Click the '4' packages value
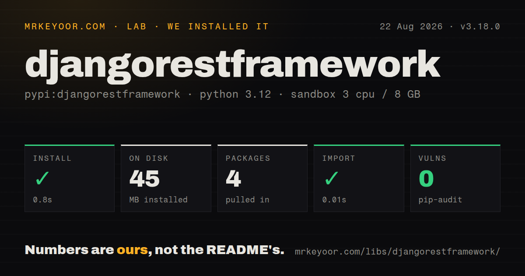Screen dimensions: 525x276 tap(233, 179)
